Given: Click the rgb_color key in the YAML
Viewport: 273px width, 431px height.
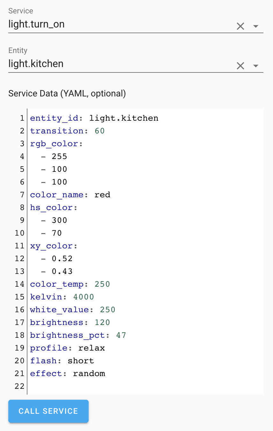Looking at the screenshot, I should click(56, 143).
